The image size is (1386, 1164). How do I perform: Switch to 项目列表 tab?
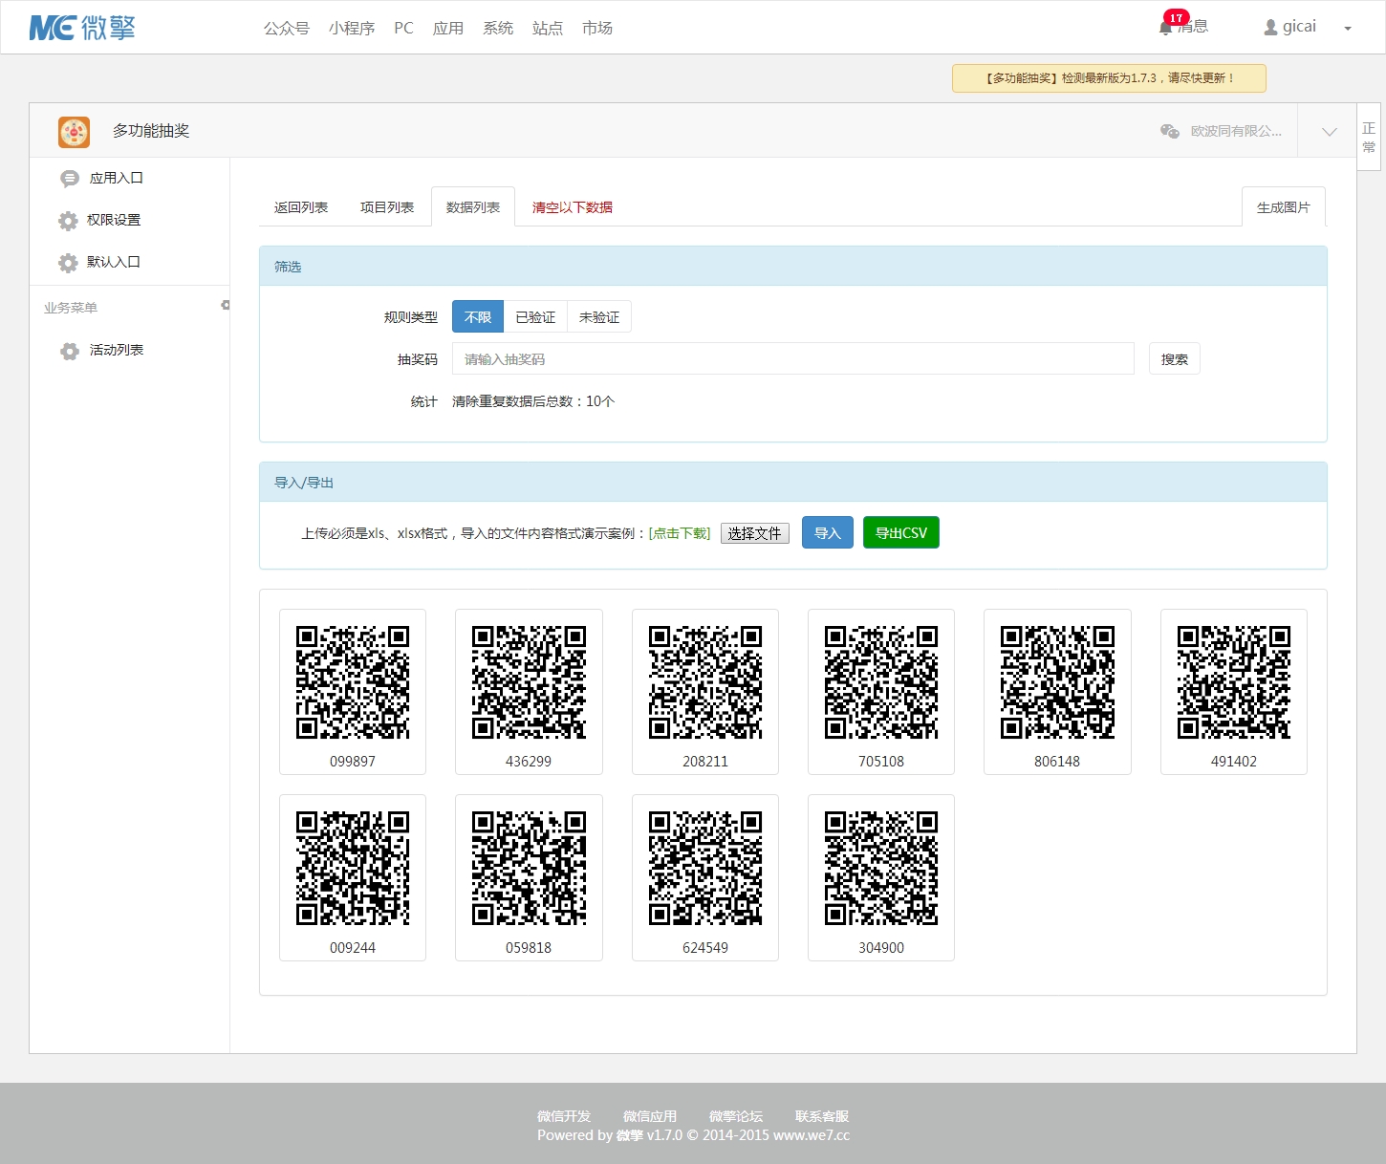[387, 207]
